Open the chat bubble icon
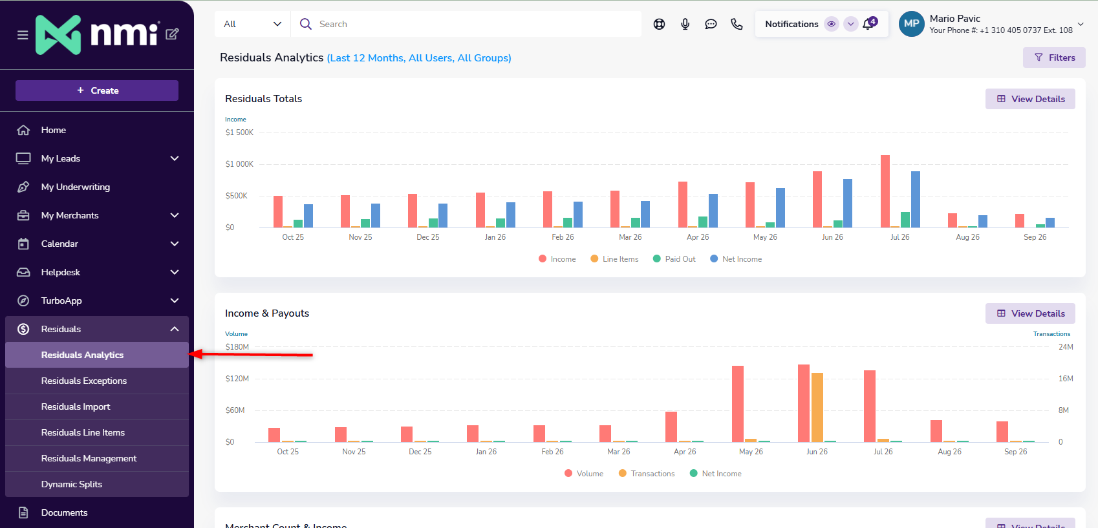1098x528 pixels. (711, 24)
